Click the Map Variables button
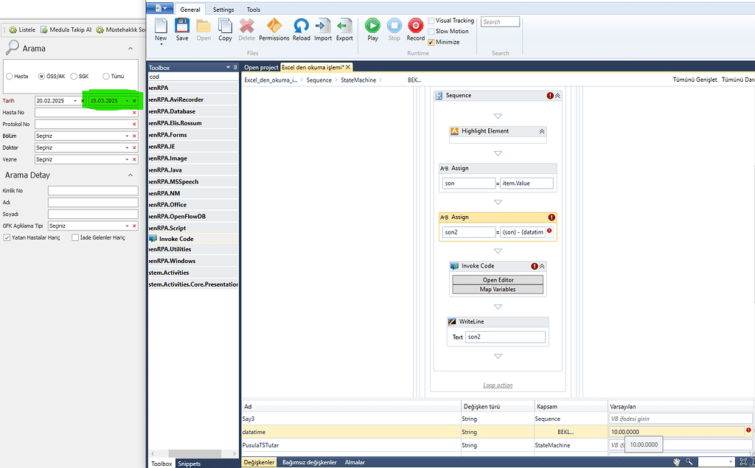The image size is (755, 468). 498,290
